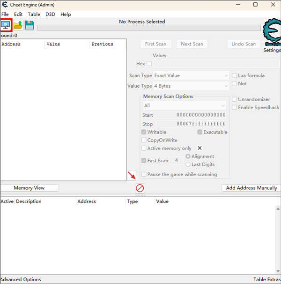The image size is (281, 284).
Task: Enable the Unrandomizer option
Action: [x=235, y=99]
